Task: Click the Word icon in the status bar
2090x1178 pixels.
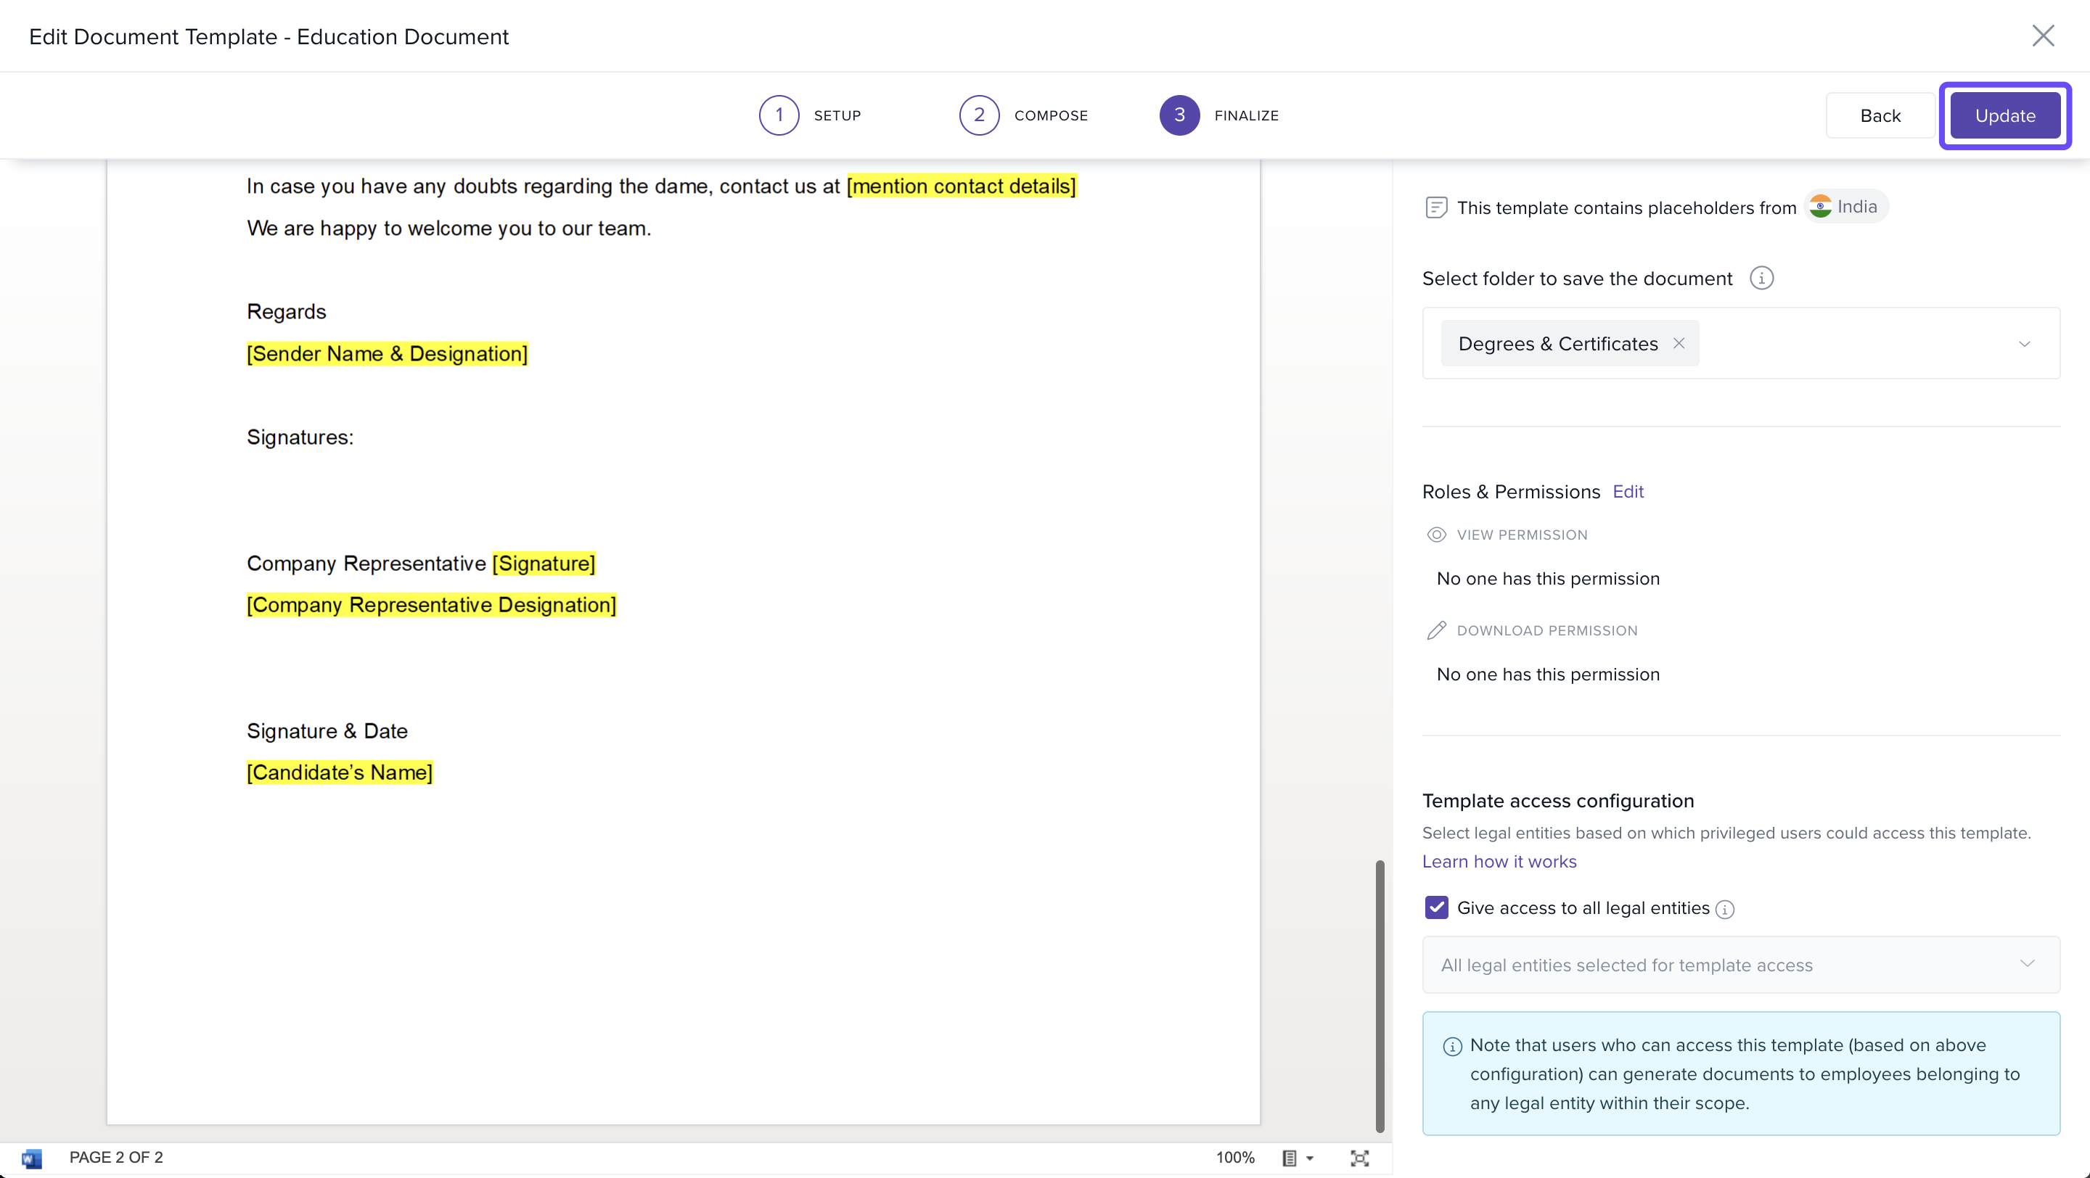Action: click(x=32, y=1158)
